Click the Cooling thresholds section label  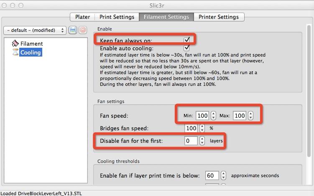(118, 161)
